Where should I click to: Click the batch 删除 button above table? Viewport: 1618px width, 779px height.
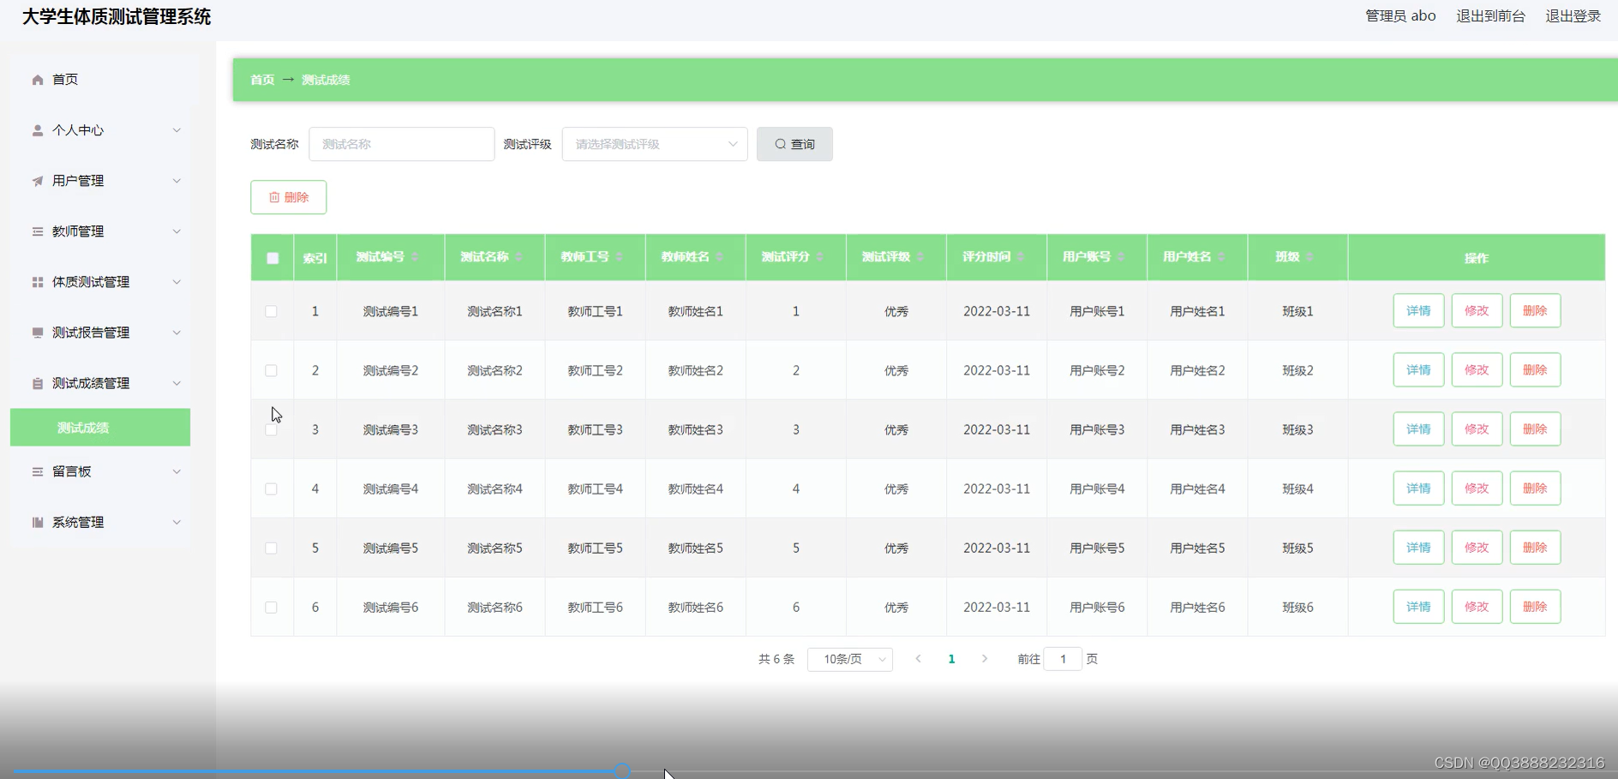click(288, 197)
